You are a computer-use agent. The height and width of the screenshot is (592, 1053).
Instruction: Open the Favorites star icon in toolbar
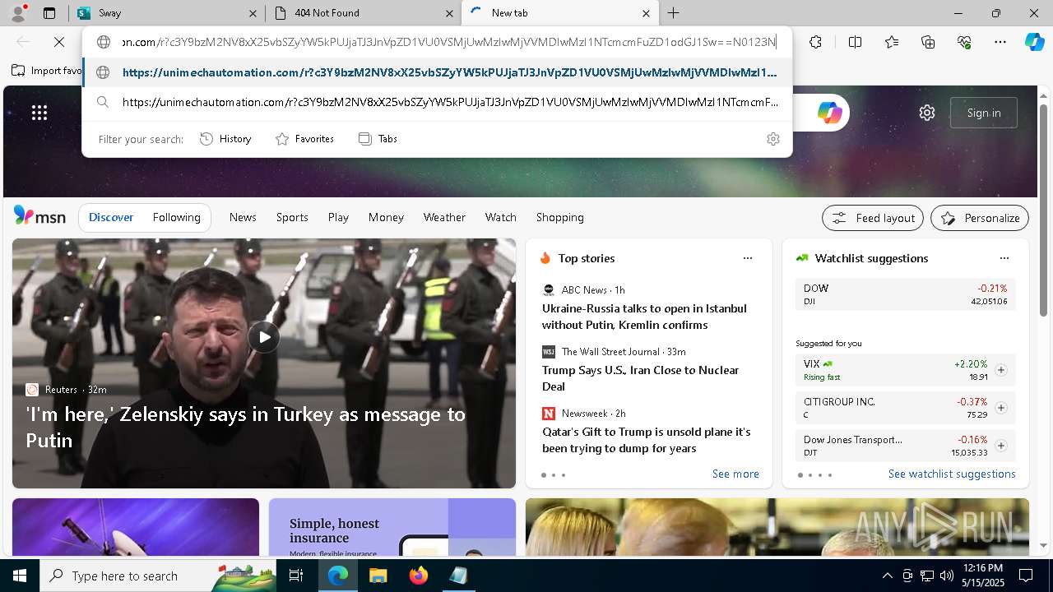[x=892, y=42]
